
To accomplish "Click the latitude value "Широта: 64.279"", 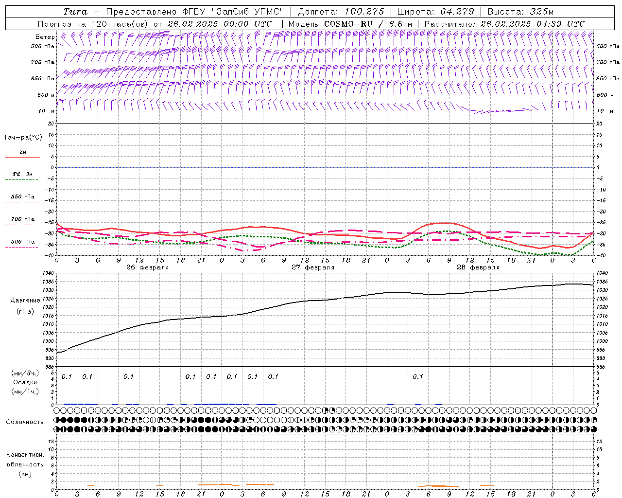I will click(435, 12).
